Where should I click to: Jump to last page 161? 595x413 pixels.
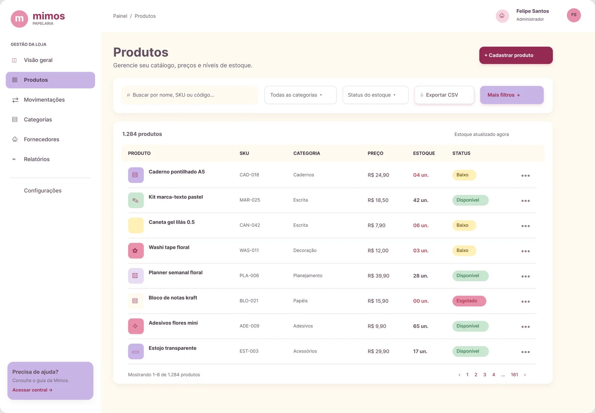(514, 375)
